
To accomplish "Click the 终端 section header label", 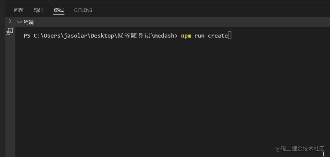I will coord(29,22).
